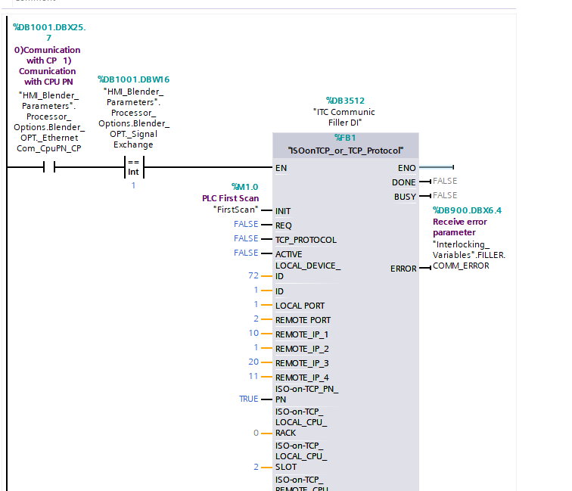Edit LOCAL_CPU_SLOT value 2
The width and height of the screenshot is (572, 491).
(x=256, y=467)
